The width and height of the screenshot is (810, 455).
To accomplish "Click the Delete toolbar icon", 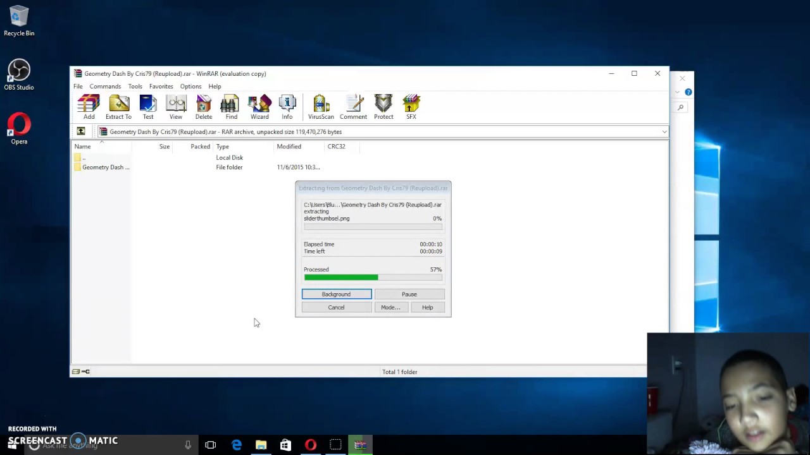I will pos(204,107).
